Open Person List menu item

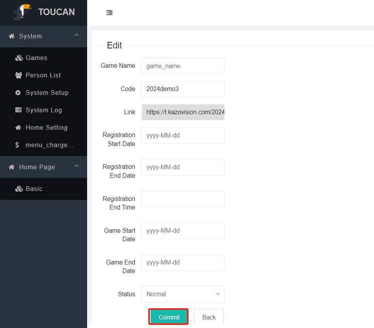43,76
